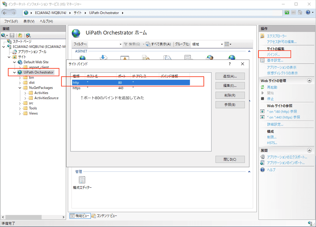Open the ファイル(F) menu
This screenshot has height=227, width=316.
pyautogui.click(x=11, y=21)
